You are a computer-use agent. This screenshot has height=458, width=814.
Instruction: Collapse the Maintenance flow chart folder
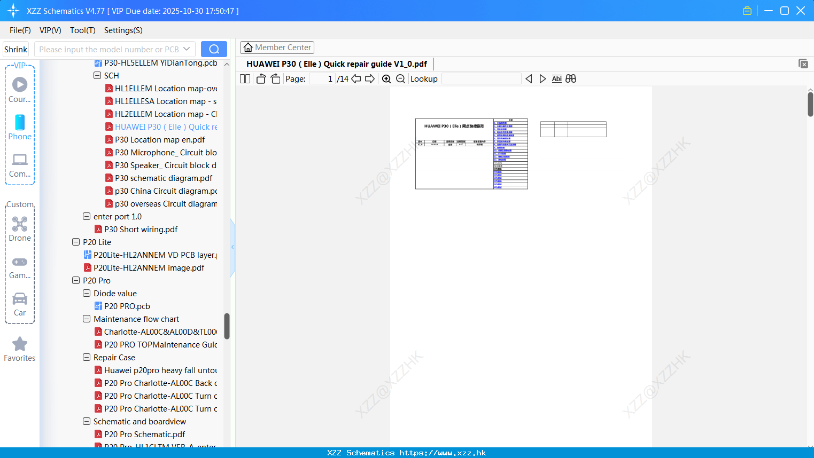point(87,319)
